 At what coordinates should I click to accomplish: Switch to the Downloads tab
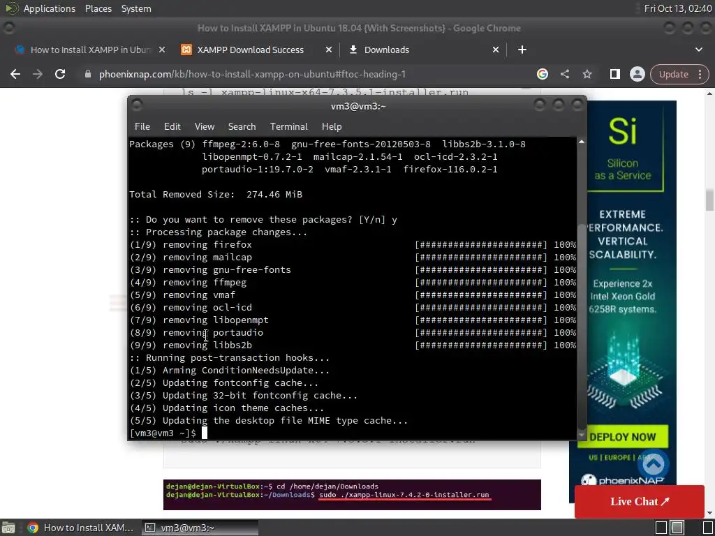tap(387, 50)
